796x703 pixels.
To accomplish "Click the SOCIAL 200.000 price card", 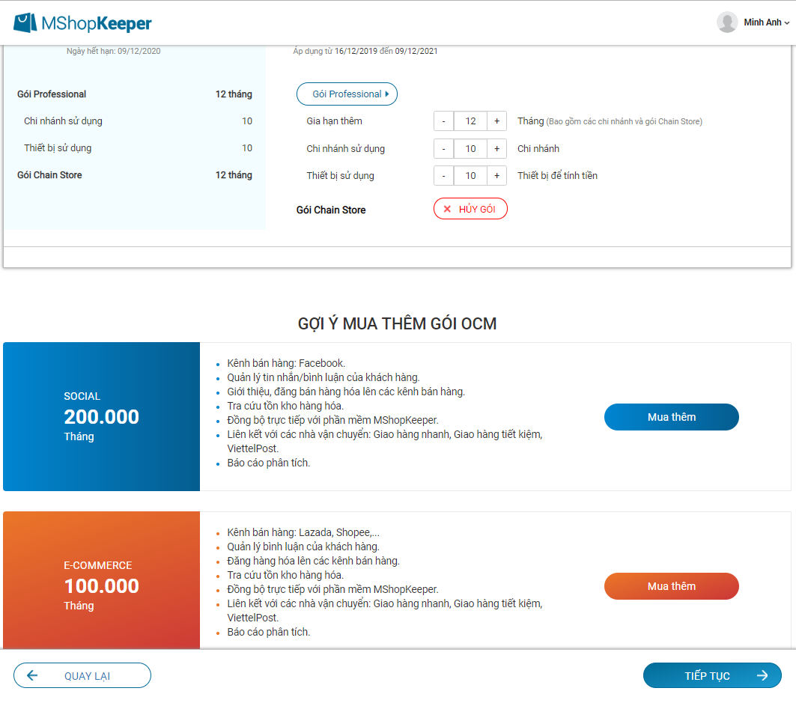I will pyautogui.click(x=102, y=417).
